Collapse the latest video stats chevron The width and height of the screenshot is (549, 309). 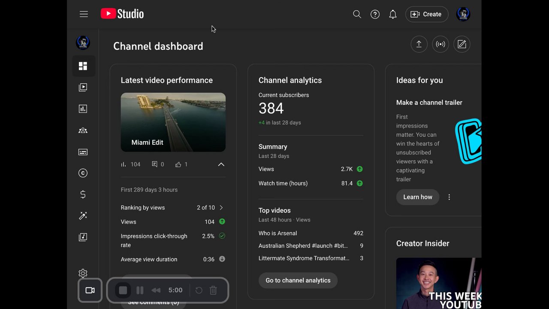pyautogui.click(x=221, y=164)
